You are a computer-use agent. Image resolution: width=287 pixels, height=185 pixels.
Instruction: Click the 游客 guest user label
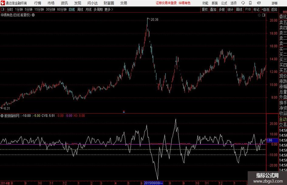[275, 3]
